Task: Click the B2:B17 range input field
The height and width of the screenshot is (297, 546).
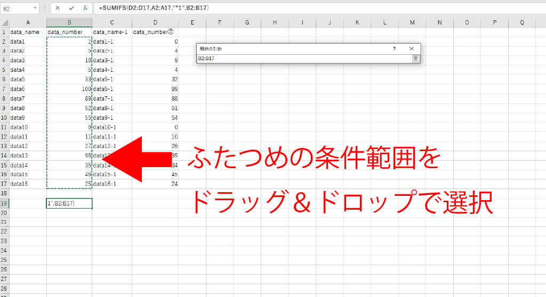Action: point(304,58)
